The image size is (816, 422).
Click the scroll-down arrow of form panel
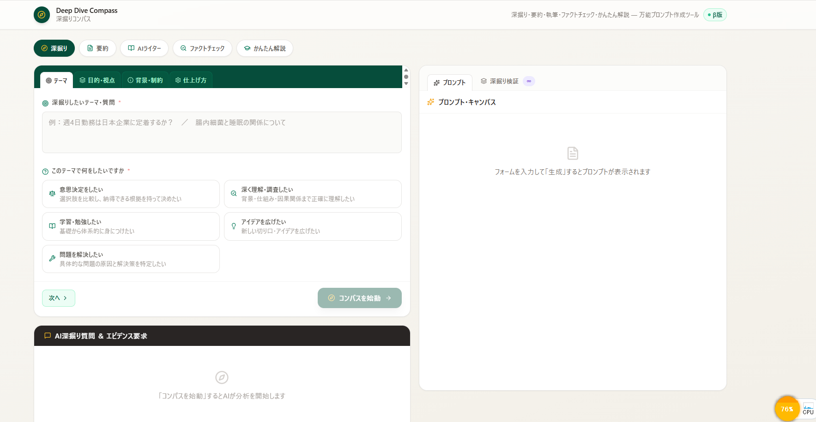[x=406, y=83]
